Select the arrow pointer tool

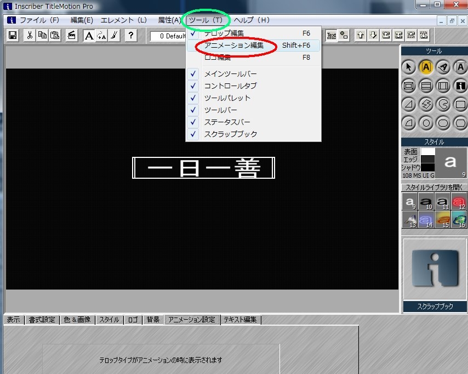tap(409, 67)
